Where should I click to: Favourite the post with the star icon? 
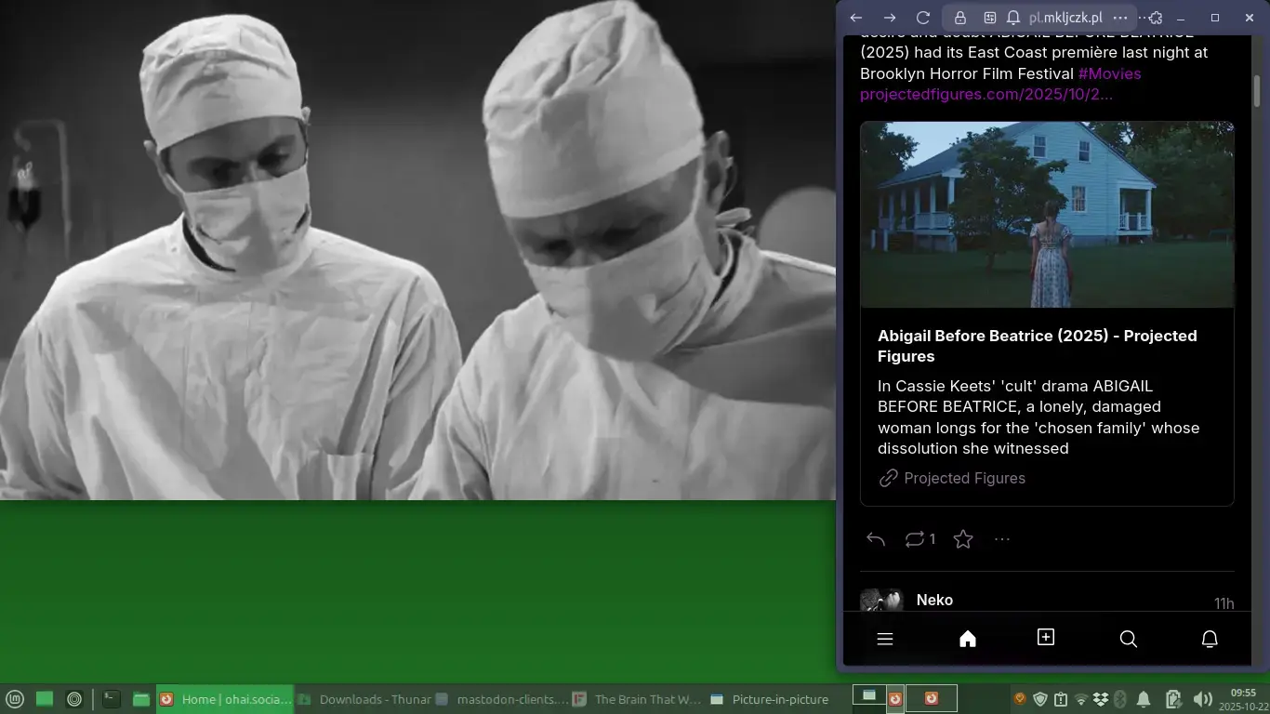coord(963,539)
